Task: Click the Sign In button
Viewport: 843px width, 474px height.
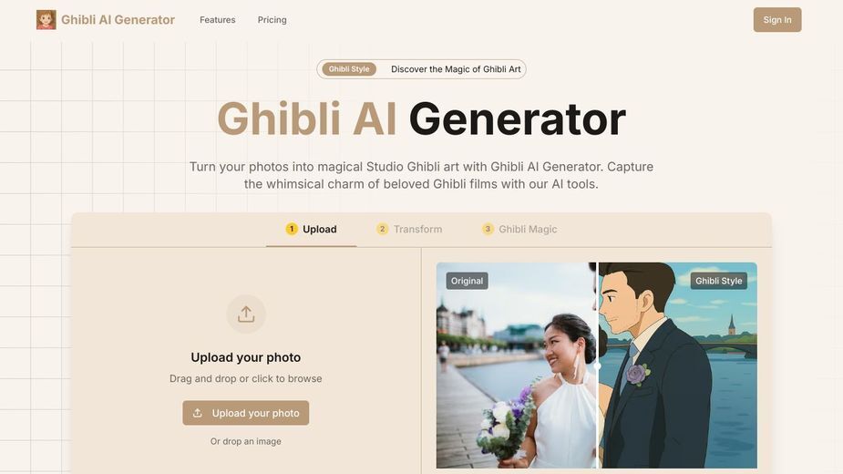Action: tap(777, 20)
